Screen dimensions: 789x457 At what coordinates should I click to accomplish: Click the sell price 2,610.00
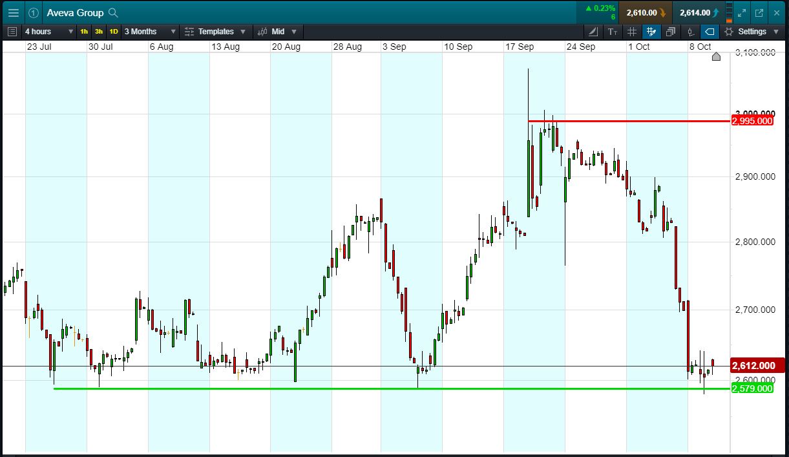coord(645,12)
